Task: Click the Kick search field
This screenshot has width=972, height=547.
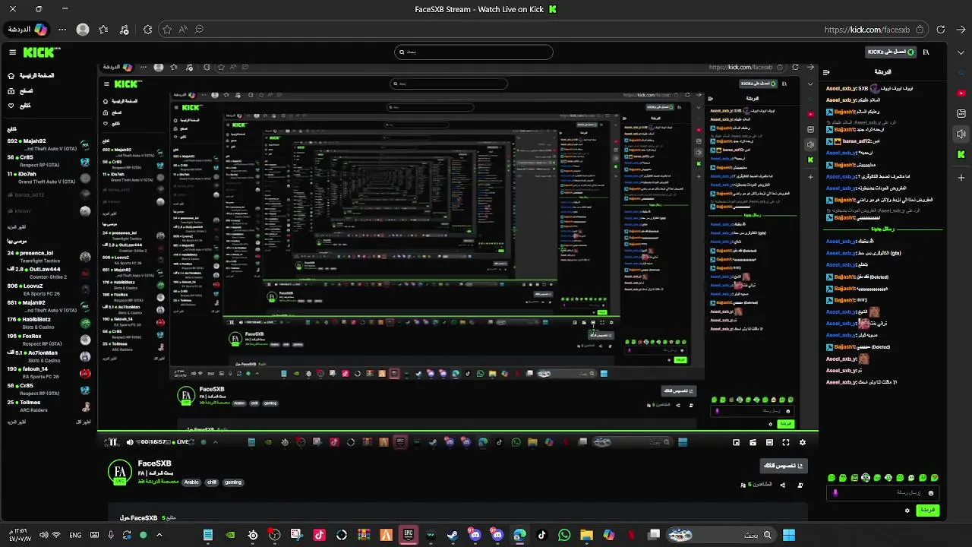Action: tap(474, 52)
